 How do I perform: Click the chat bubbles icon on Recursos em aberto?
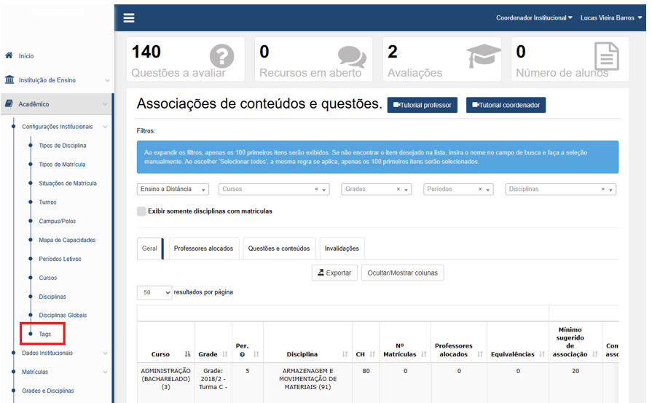tap(352, 57)
